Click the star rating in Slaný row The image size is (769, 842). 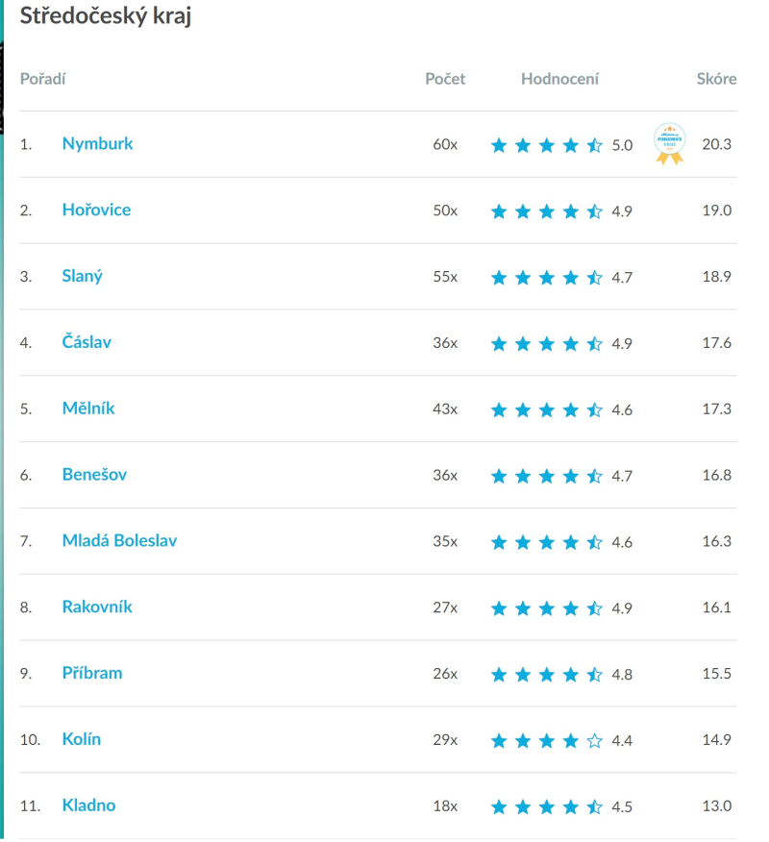(x=546, y=278)
